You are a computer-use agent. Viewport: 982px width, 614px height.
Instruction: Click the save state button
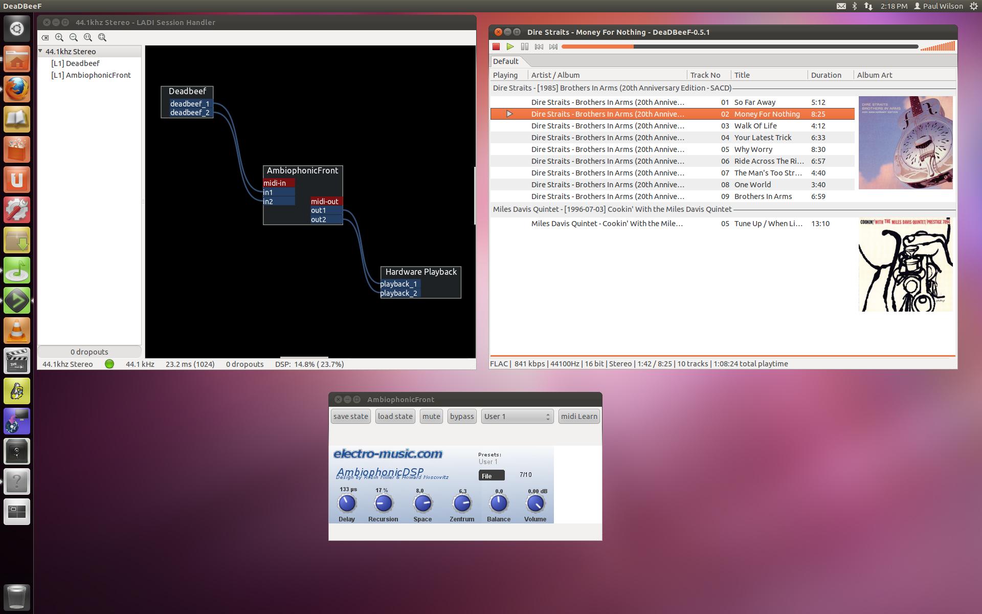(x=350, y=416)
